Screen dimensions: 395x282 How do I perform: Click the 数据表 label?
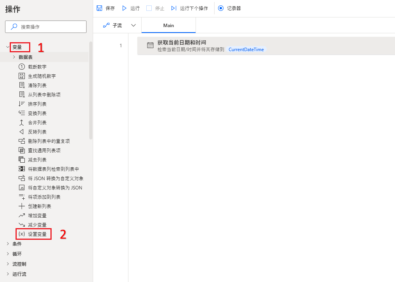point(26,57)
